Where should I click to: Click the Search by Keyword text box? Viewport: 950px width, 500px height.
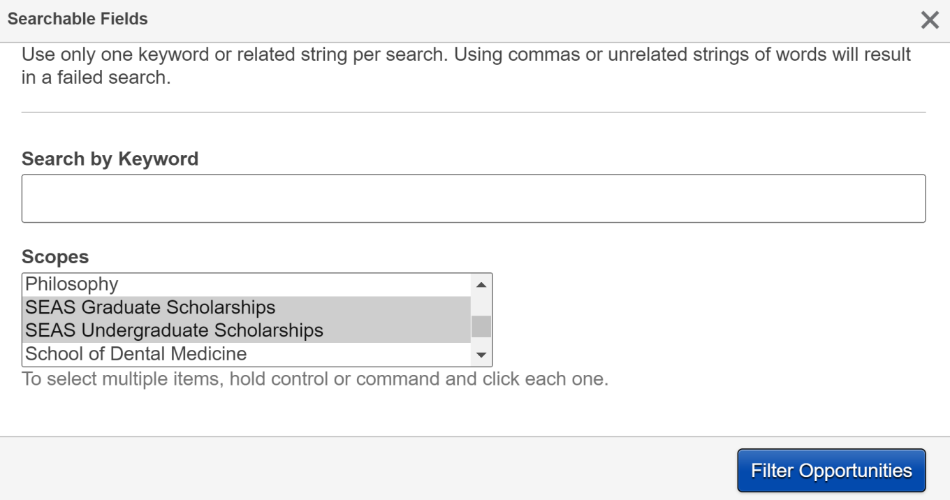pos(473,199)
